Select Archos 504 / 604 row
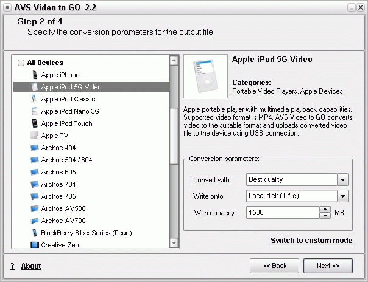 [91, 160]
